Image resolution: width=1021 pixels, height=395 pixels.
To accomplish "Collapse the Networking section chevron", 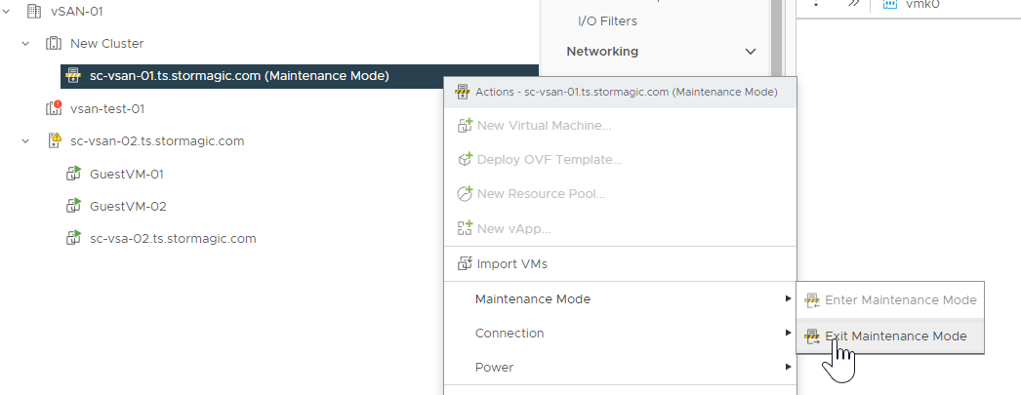I will click(751, 52).
